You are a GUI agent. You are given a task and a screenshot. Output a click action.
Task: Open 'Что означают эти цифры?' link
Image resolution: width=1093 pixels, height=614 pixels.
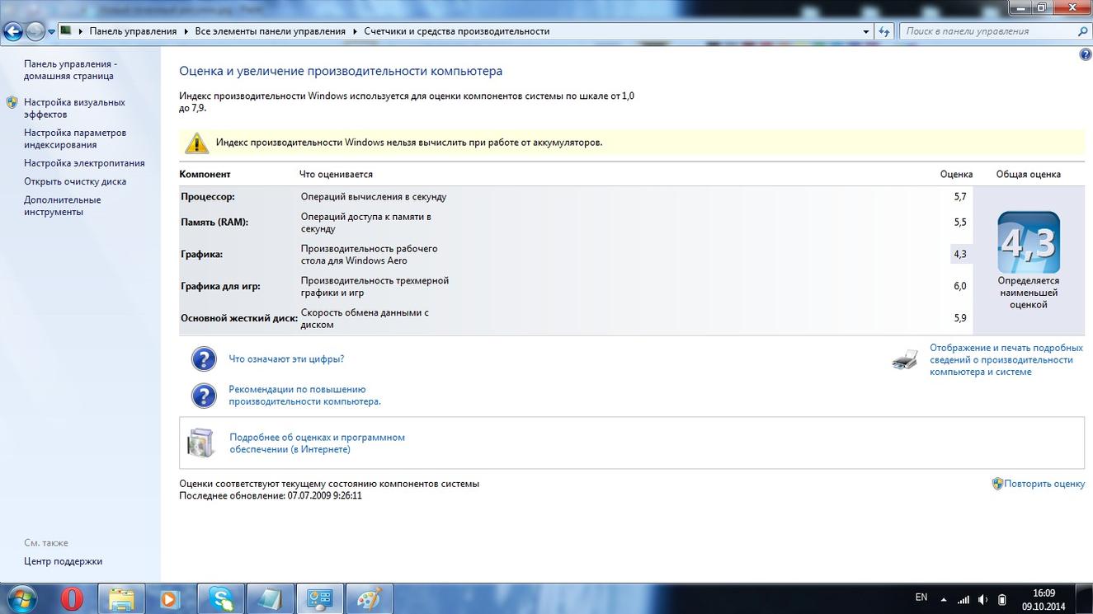coord(286,359)
